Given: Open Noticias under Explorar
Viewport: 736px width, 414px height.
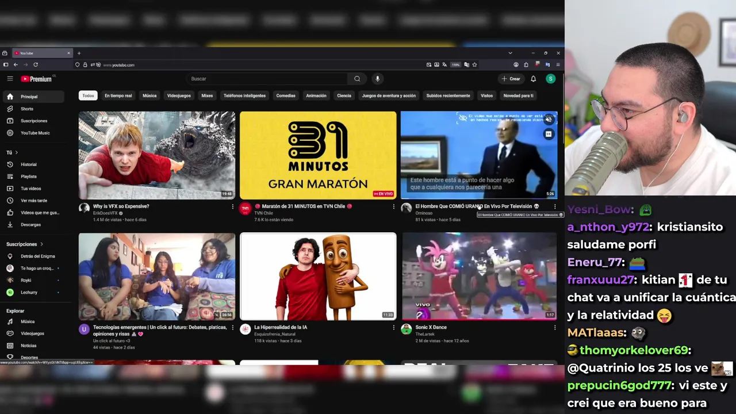Looking at the screenshot, I should tap(32, 346).
